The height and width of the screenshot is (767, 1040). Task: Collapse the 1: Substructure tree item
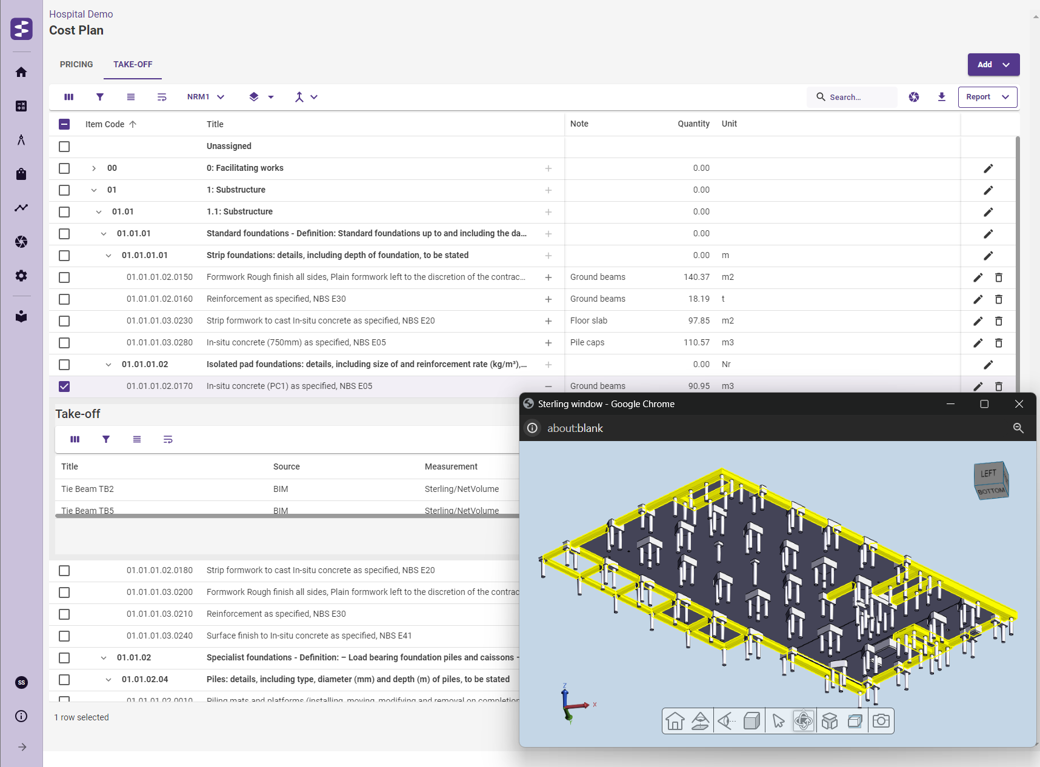94,190
